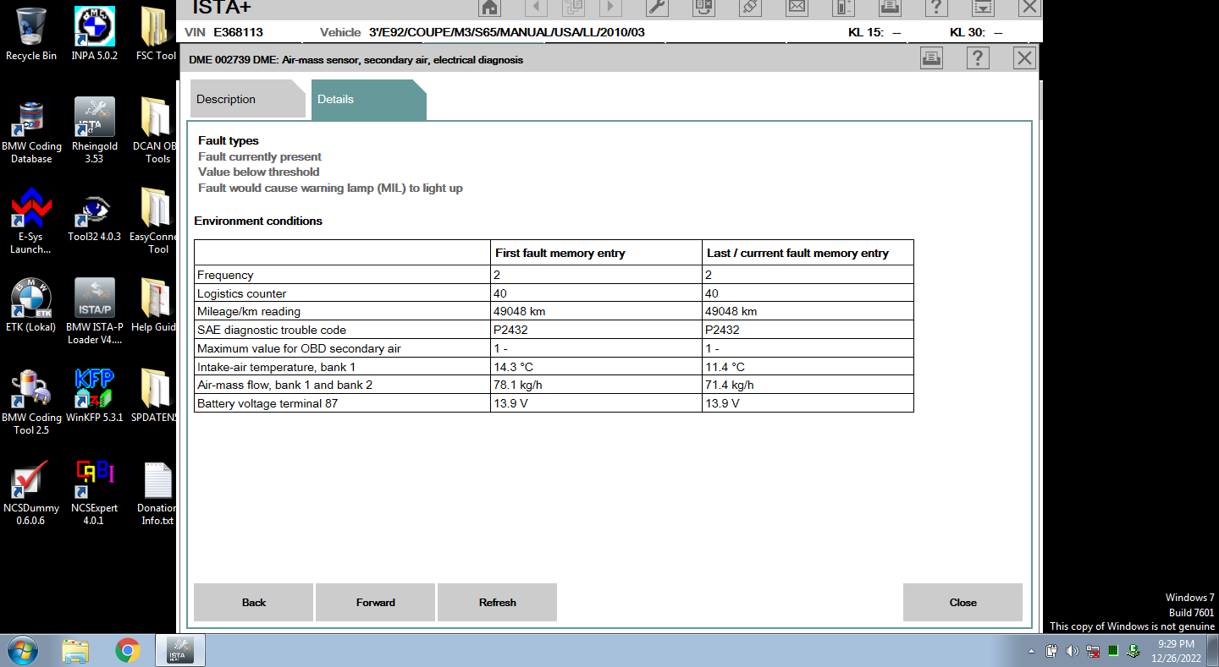Open WinKFP 5.3.1 shortcut

click(95, 396)
